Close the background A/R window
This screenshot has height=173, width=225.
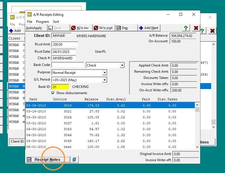click(210, 17)
